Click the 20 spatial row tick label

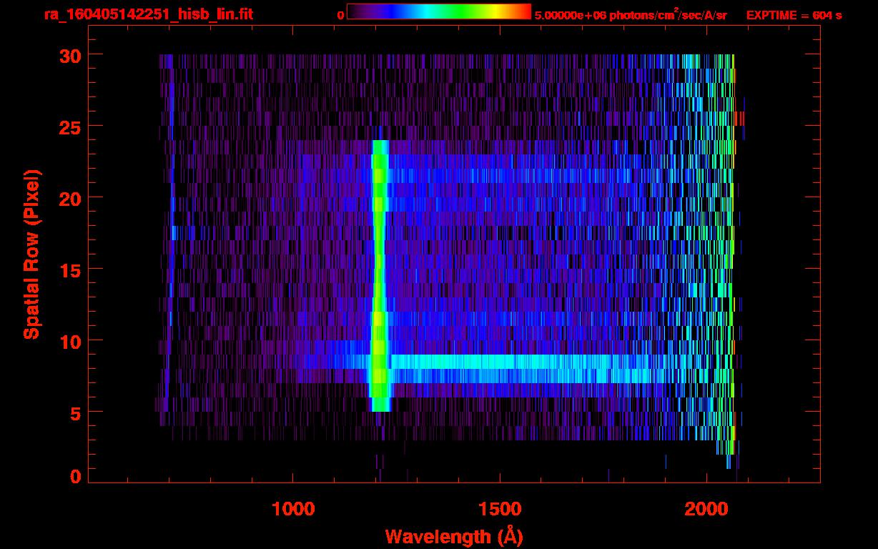[x=71, y=198]
